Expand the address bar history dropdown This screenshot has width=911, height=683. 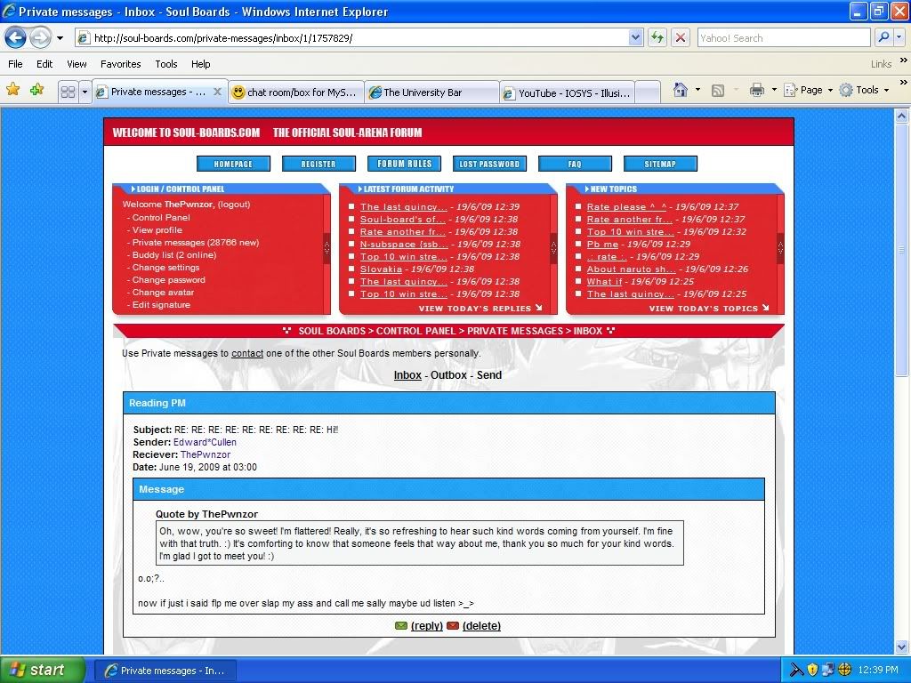(x=636, y=38)
